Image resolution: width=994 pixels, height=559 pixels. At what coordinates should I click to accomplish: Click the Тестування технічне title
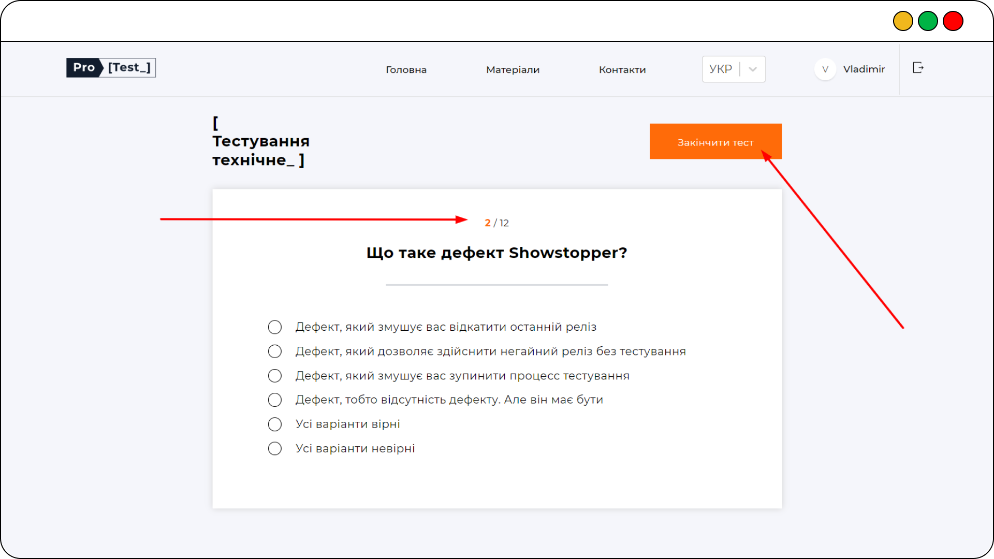pos(261,141)
